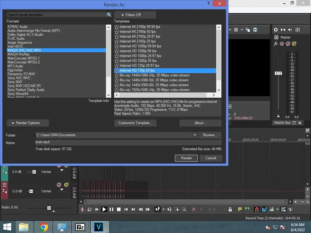The height and width of the screenshot is (233, 311).
Task: Click the About button
Action: [x=200, y=123]
